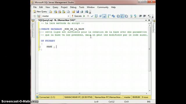Open the File menu

(35, 7)
